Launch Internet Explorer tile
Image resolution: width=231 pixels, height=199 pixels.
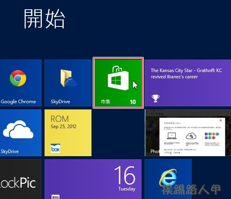[x=168, y=179]
